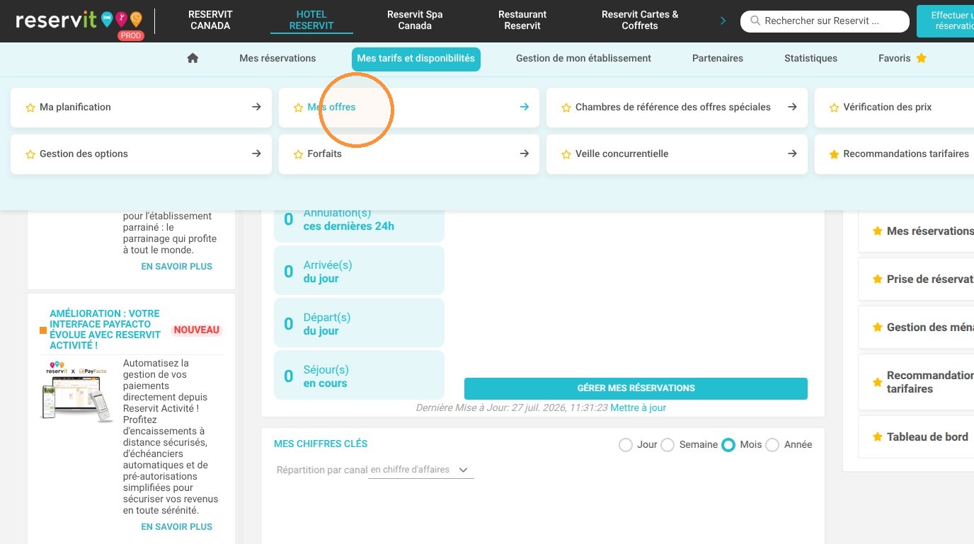Open the Partenaires menu
The width and height of the screenshot is (974, 544).
718,58
